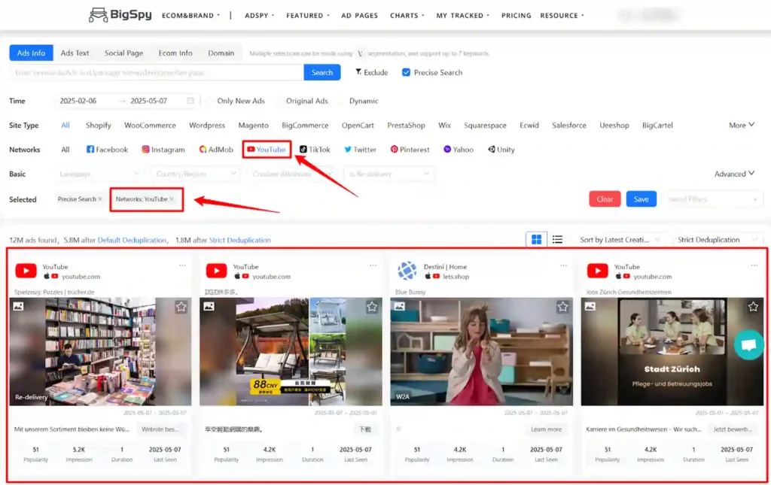Switch results to list view
Viewport: 771px width, 485px height.
point(558,239)
